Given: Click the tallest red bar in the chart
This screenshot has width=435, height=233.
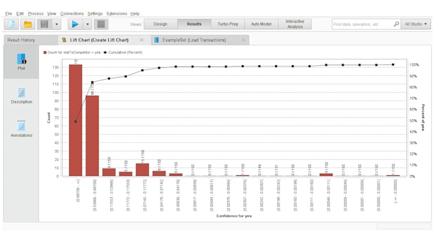Looking at the screenshot, I should (x=75, y=121).
